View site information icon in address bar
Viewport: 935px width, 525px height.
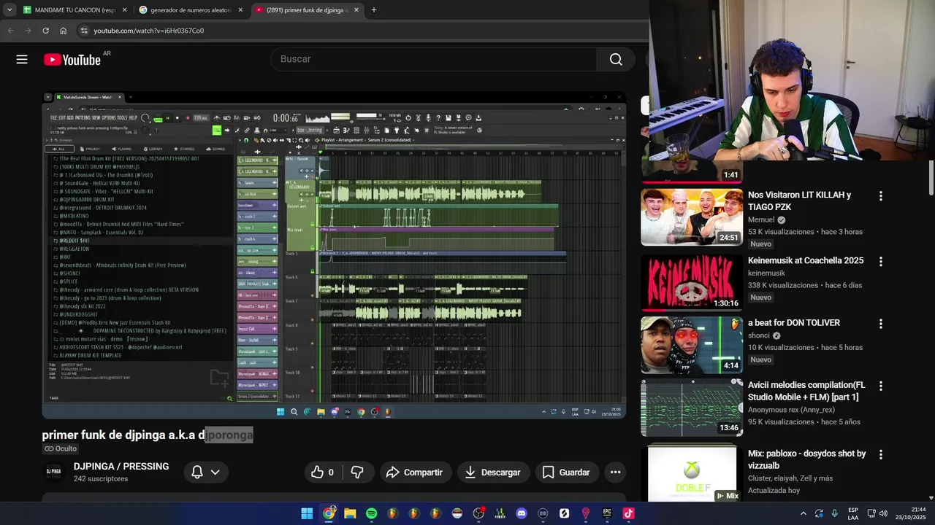pyautogui.click(x=84, y=31)
